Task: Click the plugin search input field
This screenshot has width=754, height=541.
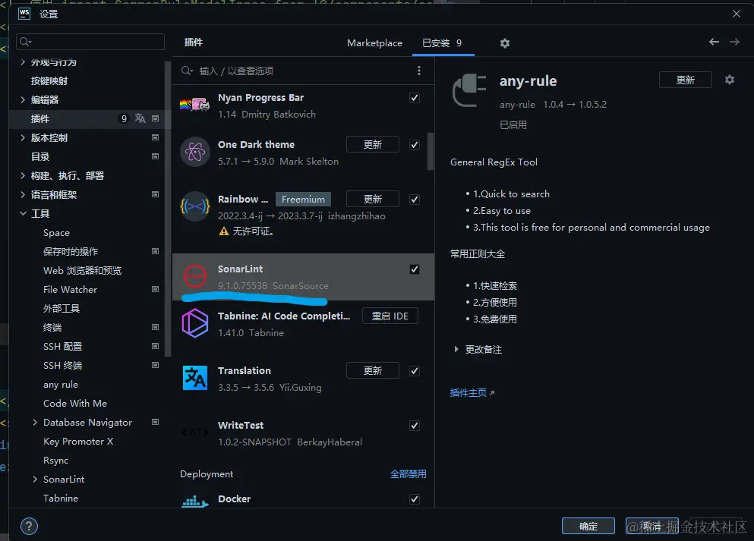Action: pyautogui.click(x=289, y=69)
